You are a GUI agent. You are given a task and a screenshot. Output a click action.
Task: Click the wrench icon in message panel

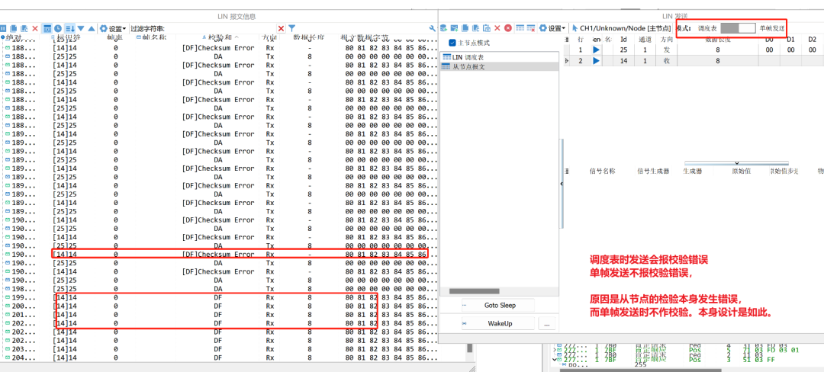[433, 28]
